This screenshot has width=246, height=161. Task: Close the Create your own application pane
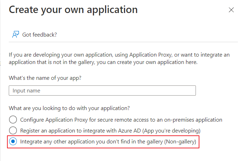coord(231,10)
